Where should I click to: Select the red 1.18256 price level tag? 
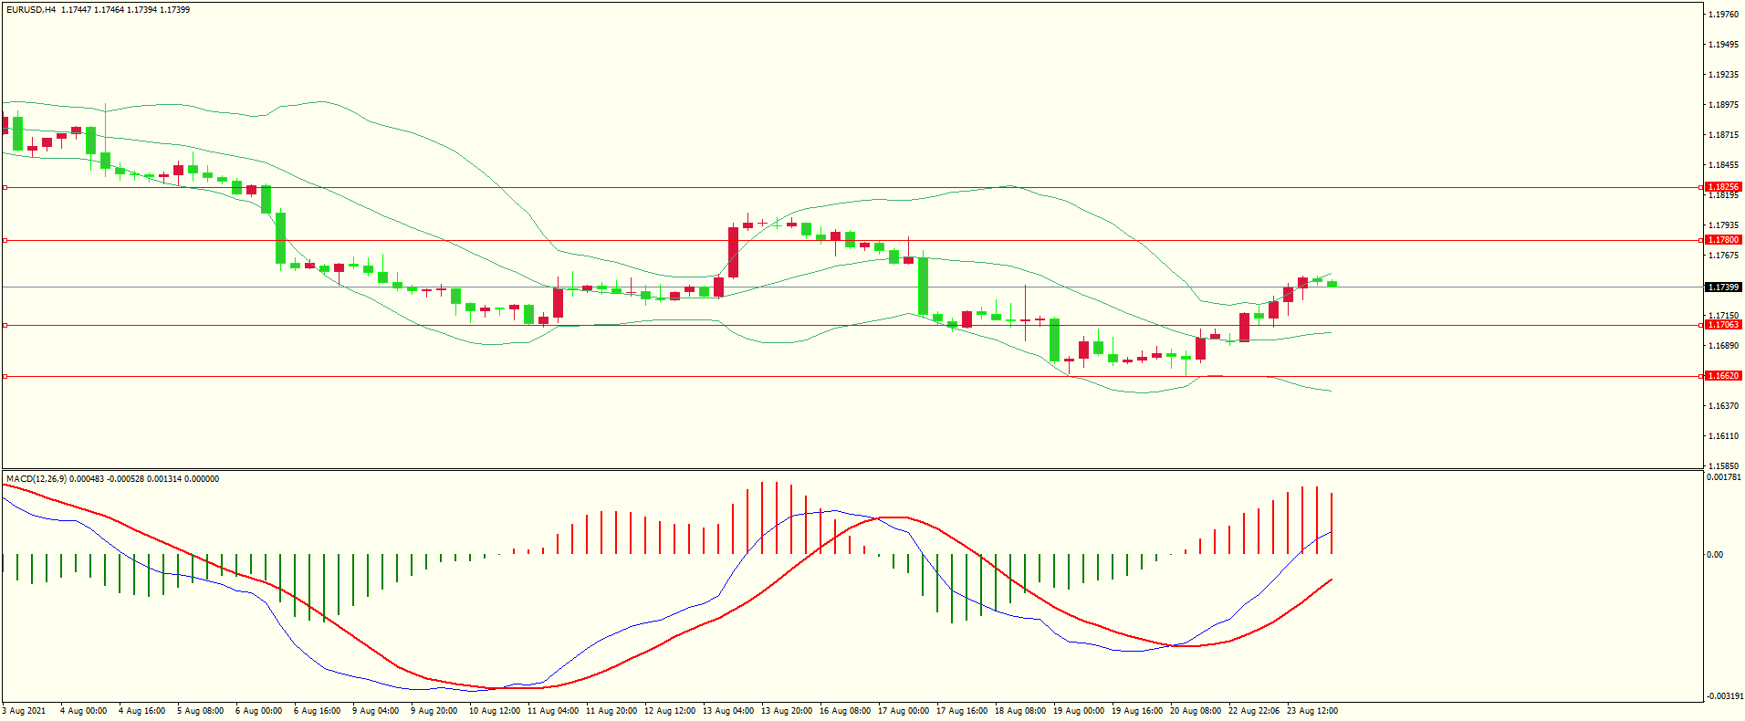(1723, 187)
